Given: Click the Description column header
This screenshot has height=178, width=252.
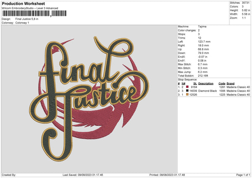Looking at the screenshot, I should [x=206, y=84].
